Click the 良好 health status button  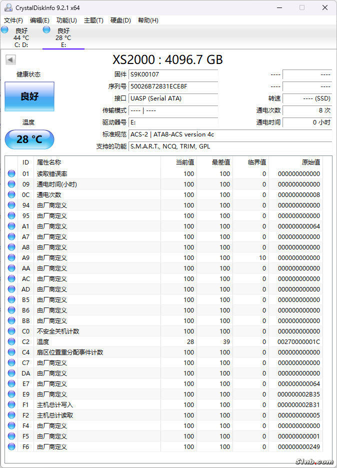[29, 96]
